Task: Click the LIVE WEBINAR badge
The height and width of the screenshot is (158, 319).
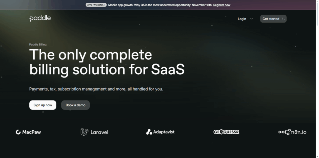Action: point(96,5)
